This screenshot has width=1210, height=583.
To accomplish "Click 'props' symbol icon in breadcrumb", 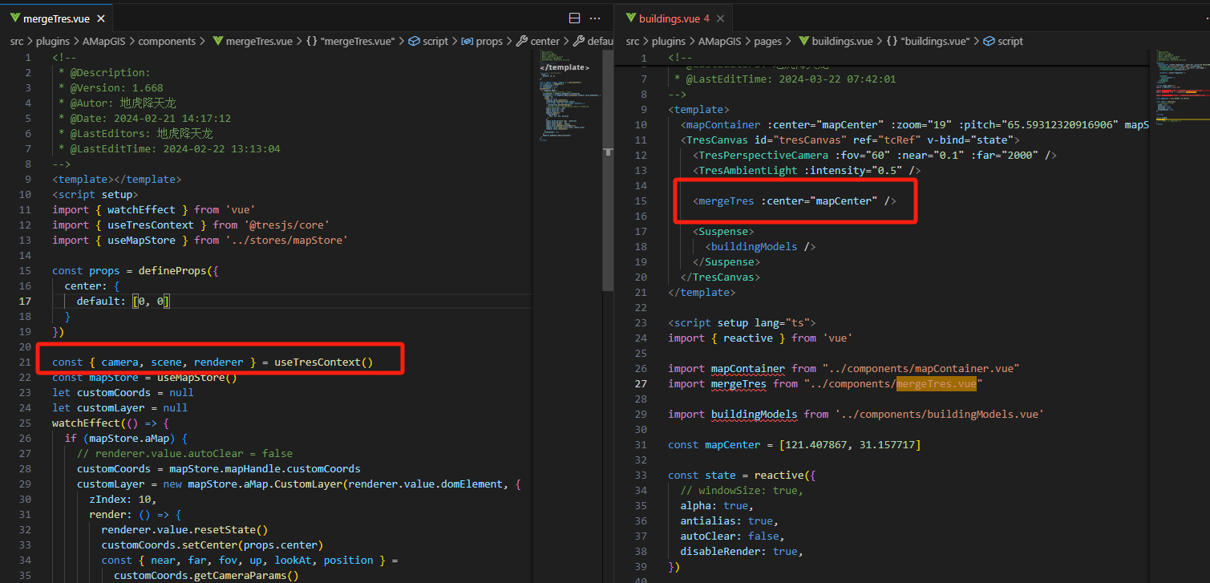I will tap(467, 41).
